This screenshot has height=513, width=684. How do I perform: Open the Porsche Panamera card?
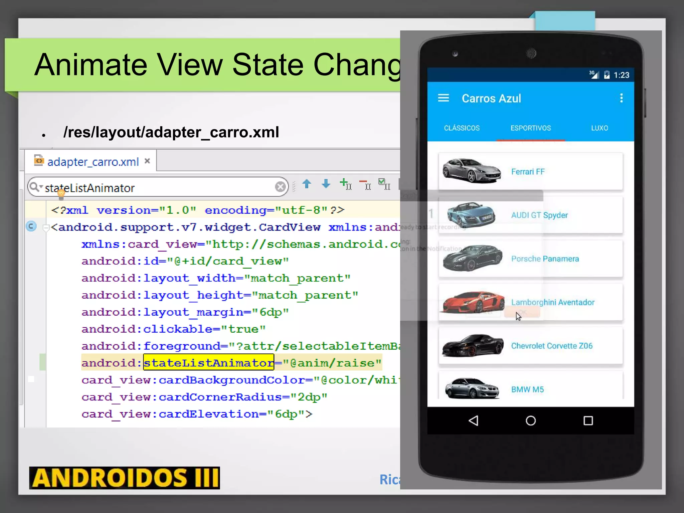[x=531, y=259]
